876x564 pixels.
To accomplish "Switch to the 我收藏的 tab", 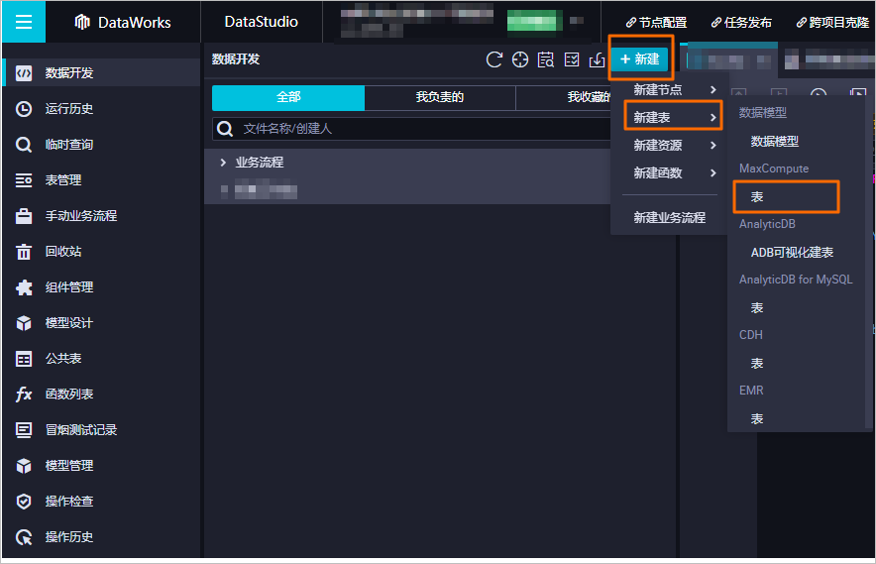I will 589,97.
